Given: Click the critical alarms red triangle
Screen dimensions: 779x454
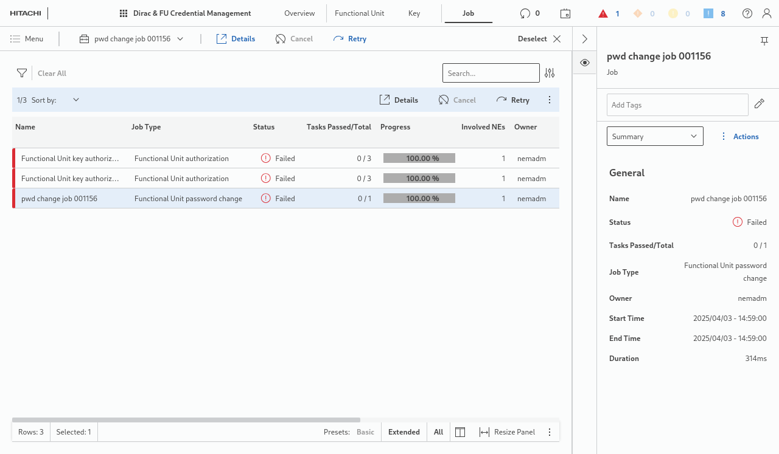Looking at the screenshot, I should point(603,13).
